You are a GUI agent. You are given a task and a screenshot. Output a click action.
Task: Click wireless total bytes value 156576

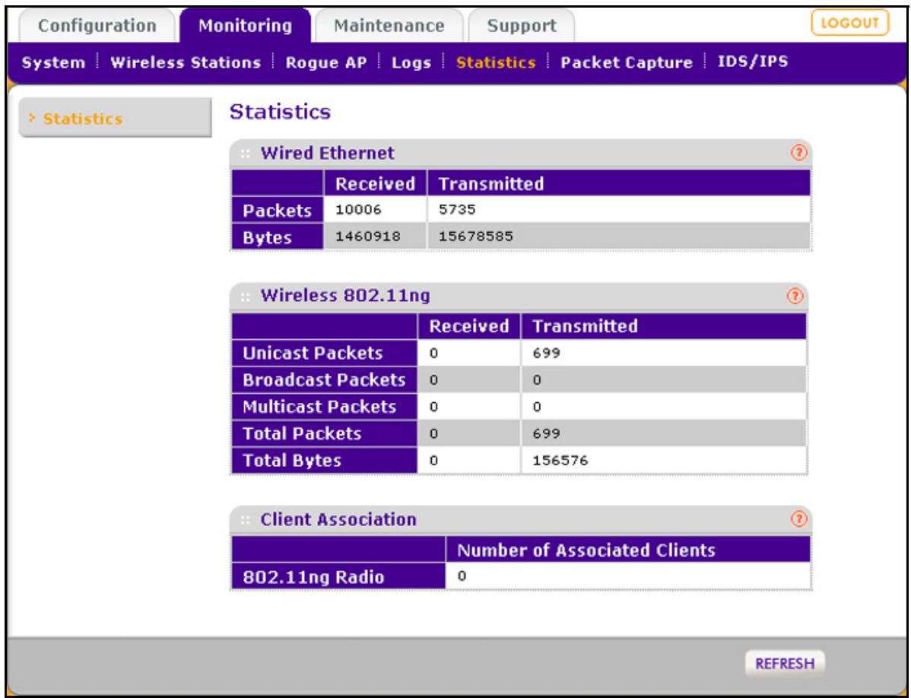tap(560, 461)
